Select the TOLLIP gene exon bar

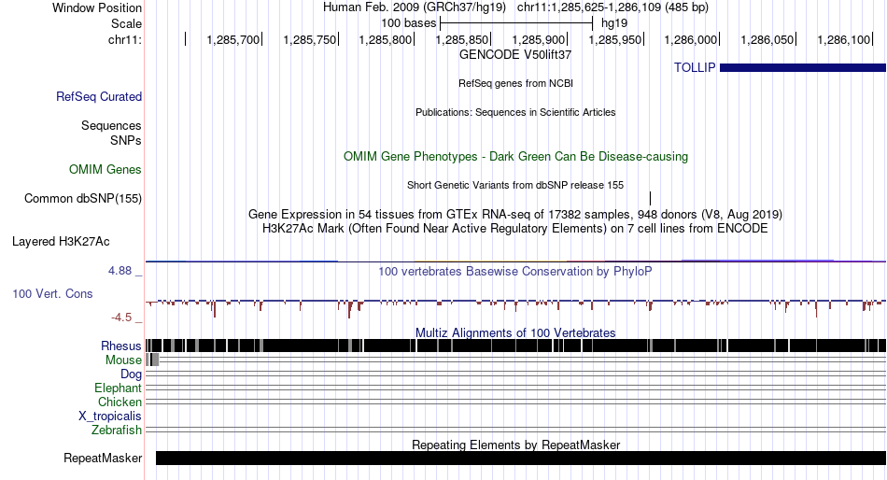click(803, 68)
